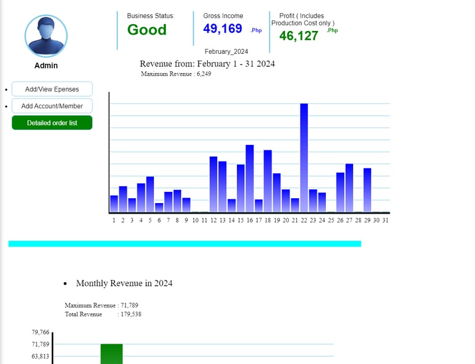The image size is (475, 364).
Task: Select the revenue bar for day 29
Action: tap(367, 190)
